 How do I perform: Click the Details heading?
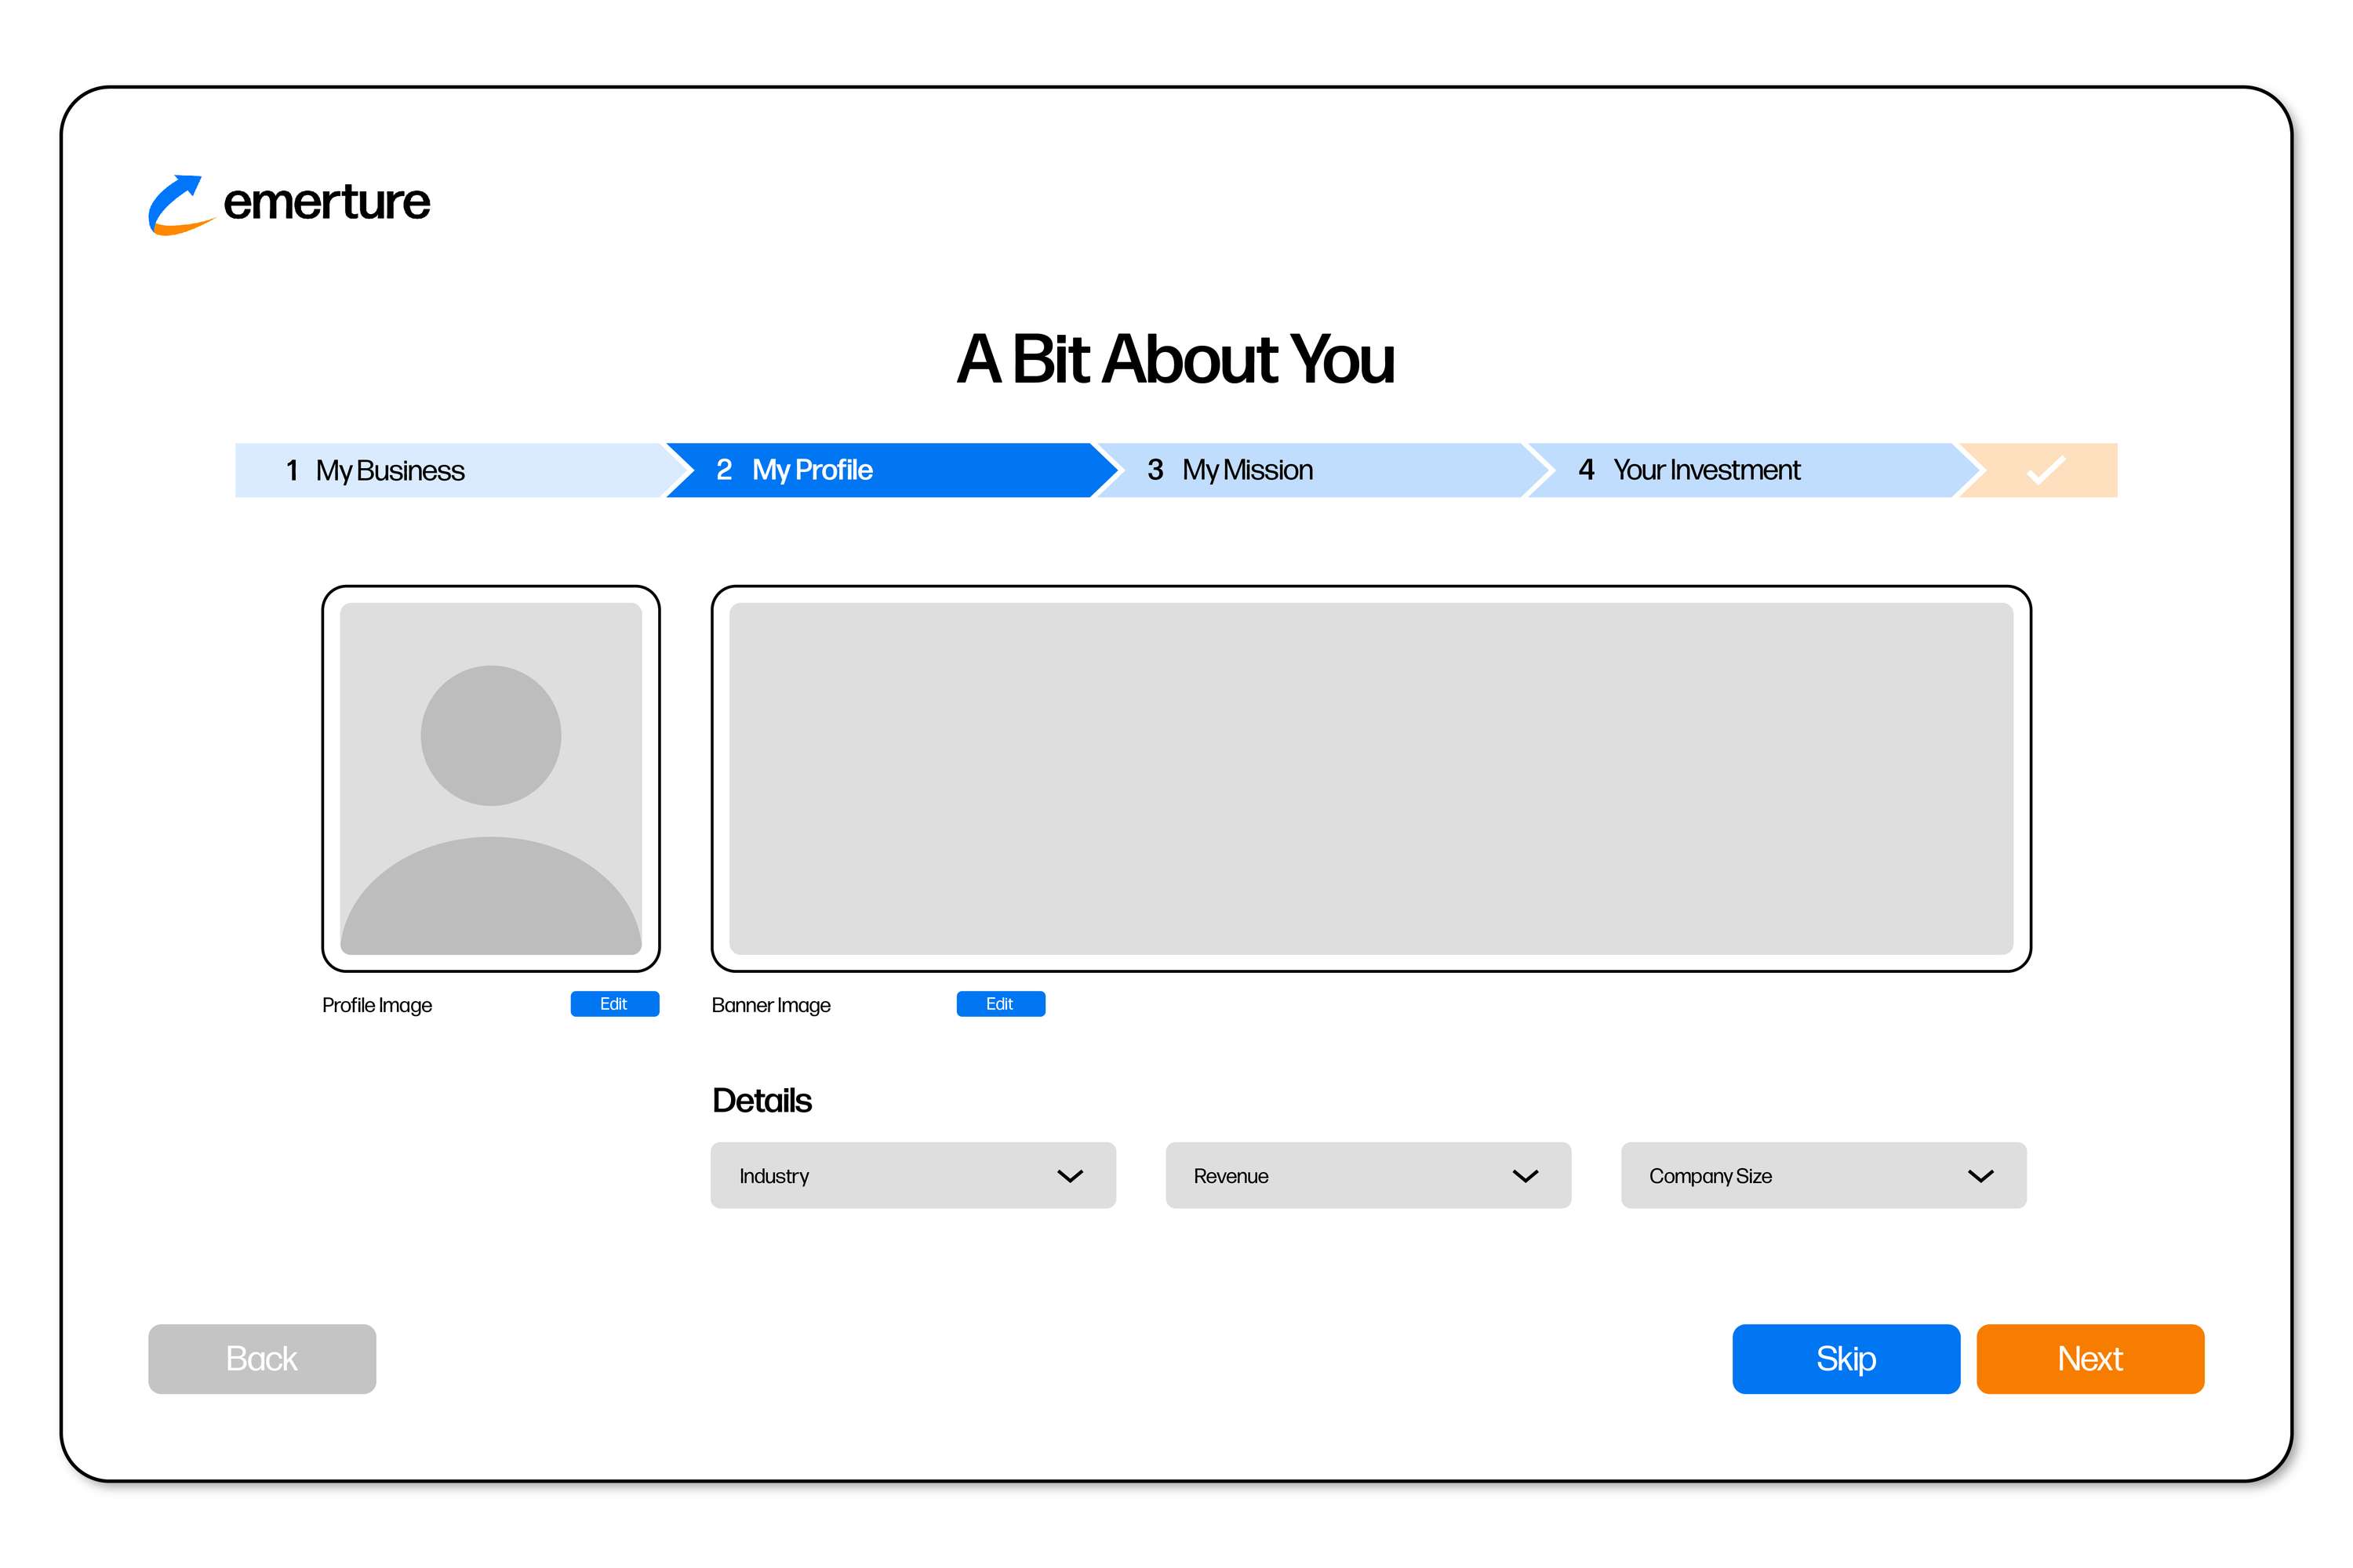point(762,1100)
